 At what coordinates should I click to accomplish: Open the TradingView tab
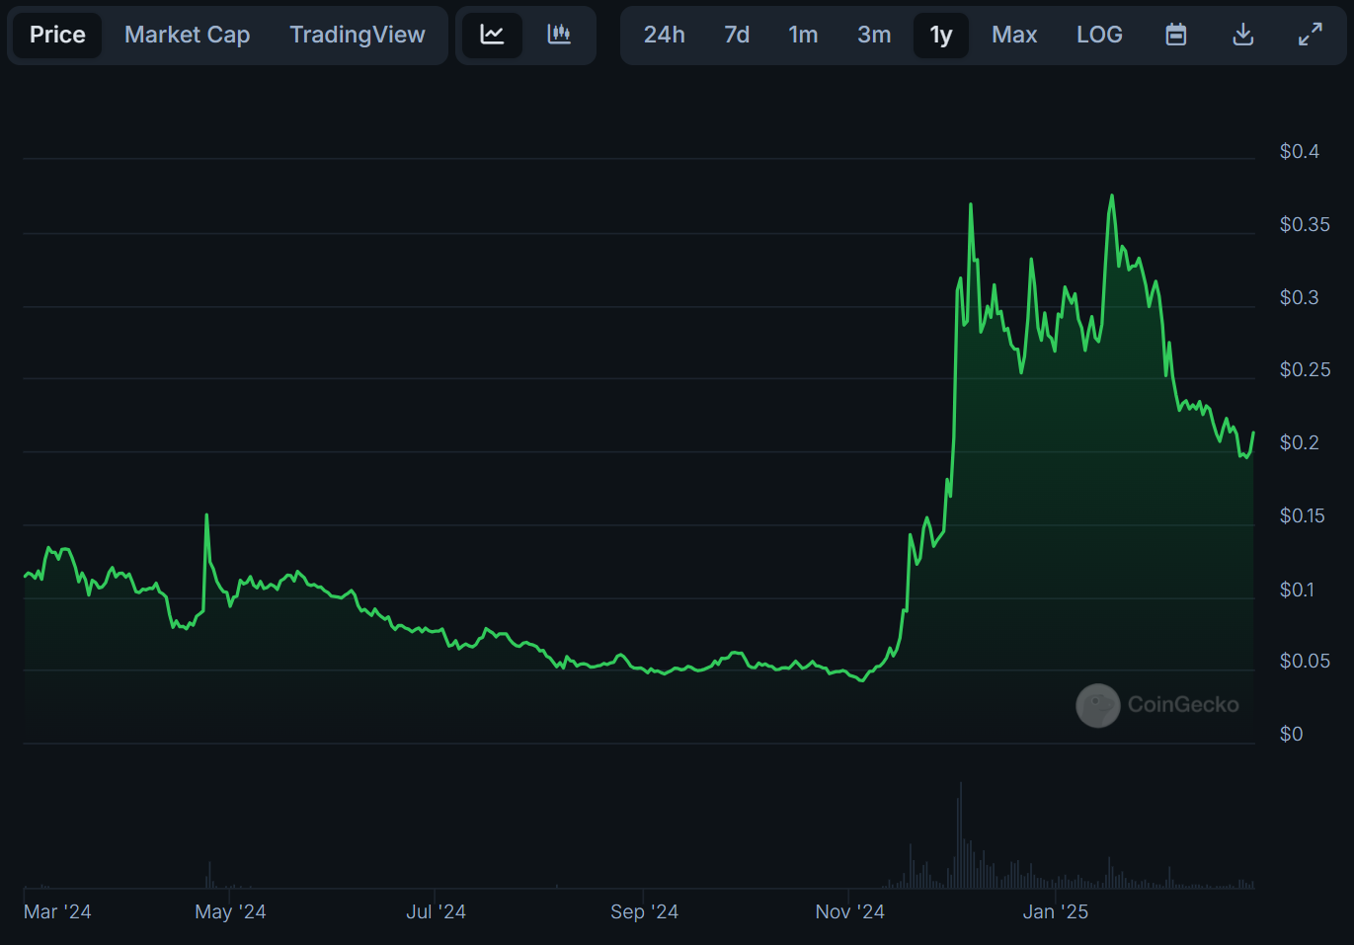pos(358,35)
